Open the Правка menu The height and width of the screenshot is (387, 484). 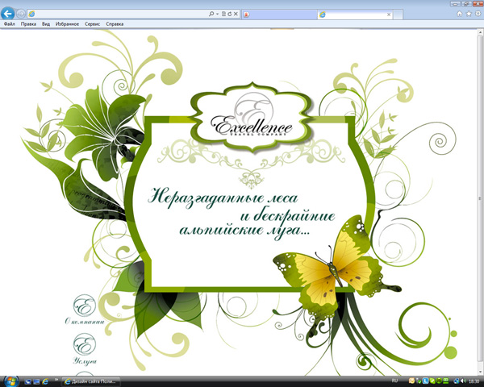pos(28,23)
